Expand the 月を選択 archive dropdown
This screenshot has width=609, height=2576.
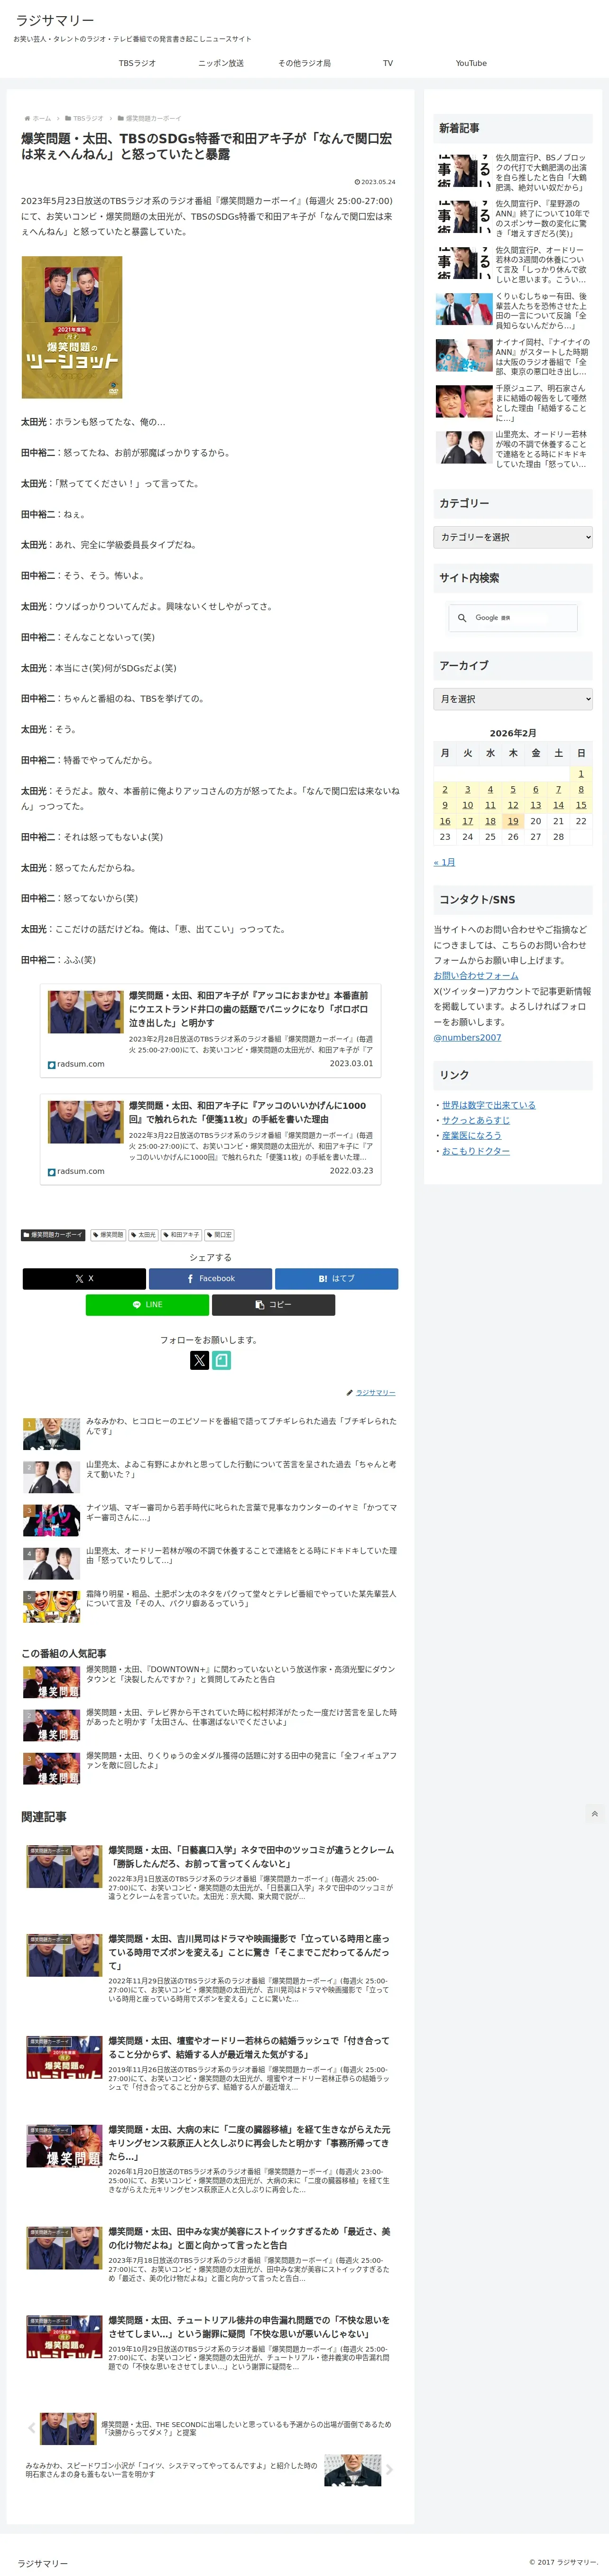[513, 699]
